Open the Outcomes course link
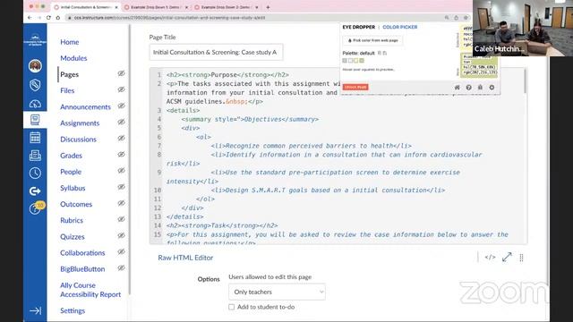Screen dimensions: 573x322 click(x=76, y=204)
